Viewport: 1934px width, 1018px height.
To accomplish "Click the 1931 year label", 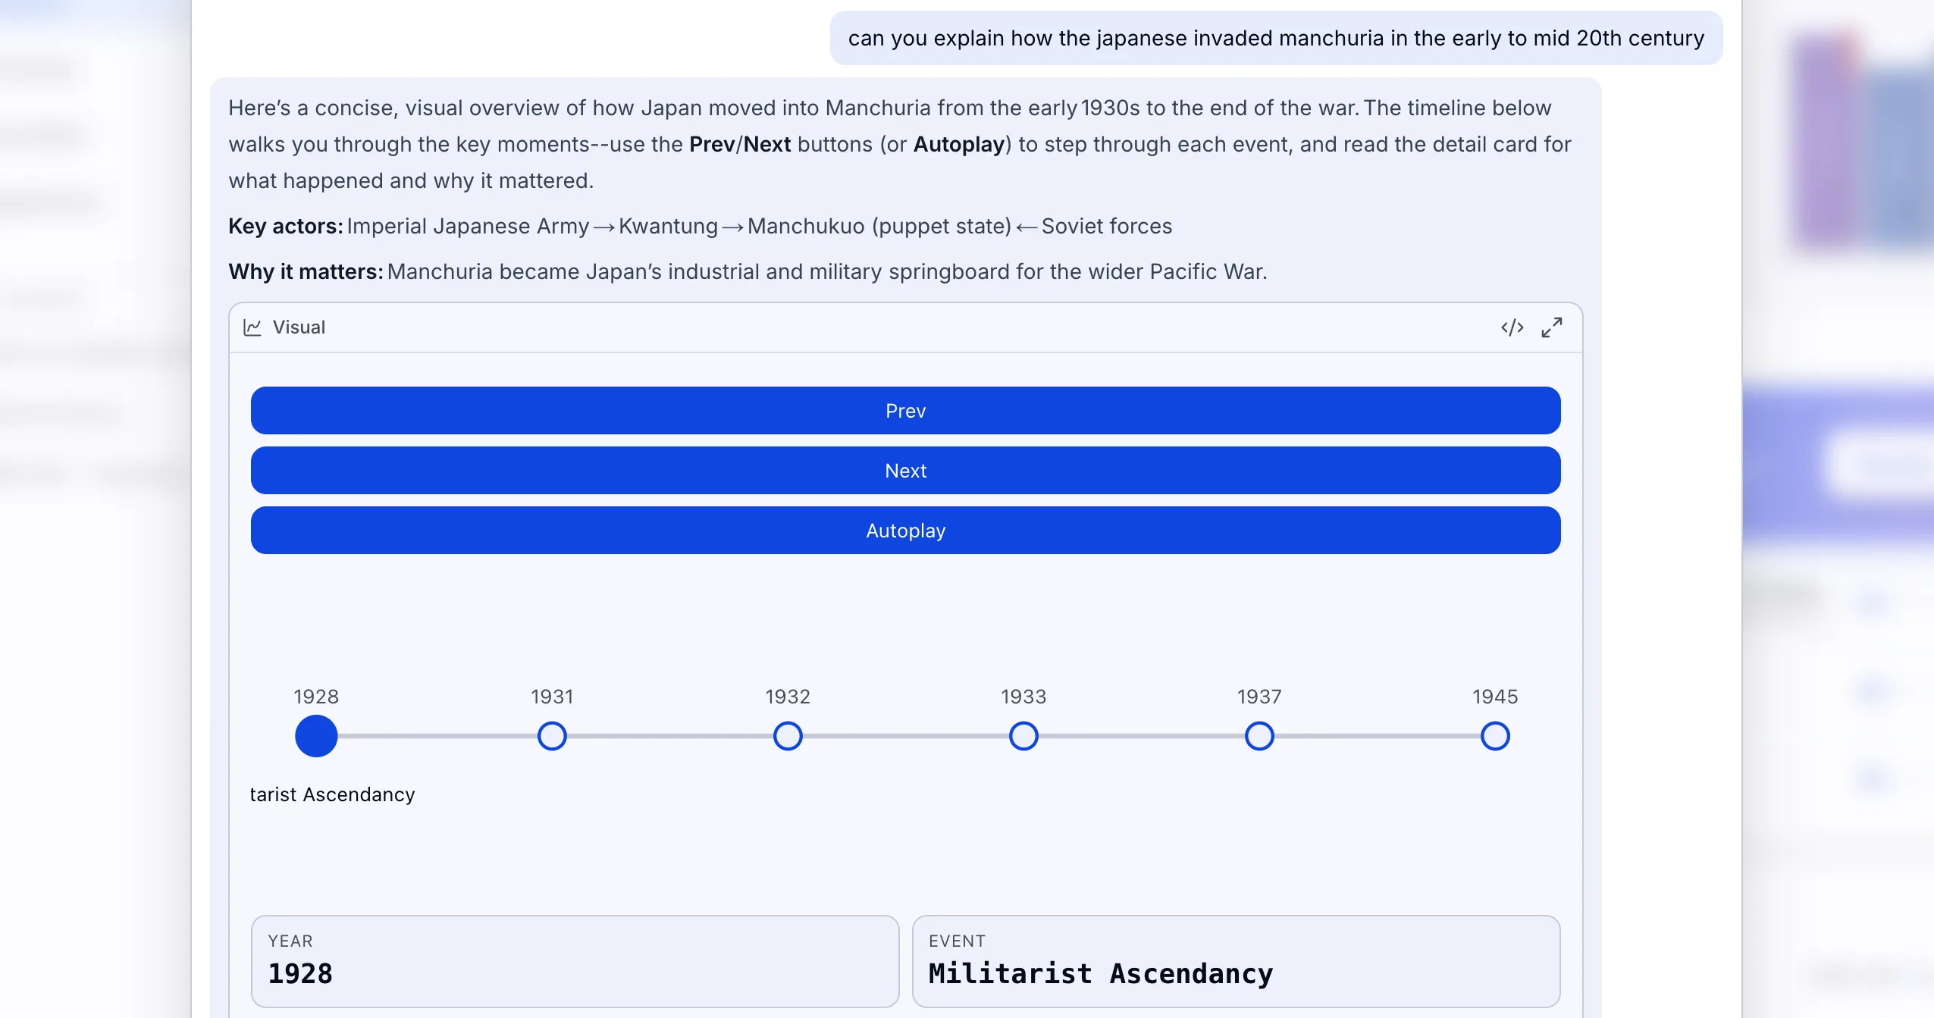I will pyautogui.click(x=552, y=697).
